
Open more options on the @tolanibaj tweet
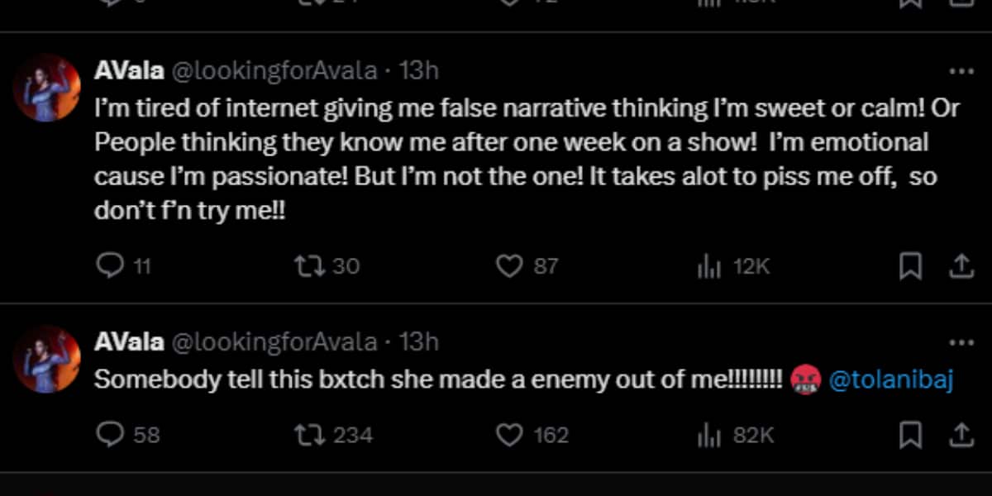click(x=961, y=343)
